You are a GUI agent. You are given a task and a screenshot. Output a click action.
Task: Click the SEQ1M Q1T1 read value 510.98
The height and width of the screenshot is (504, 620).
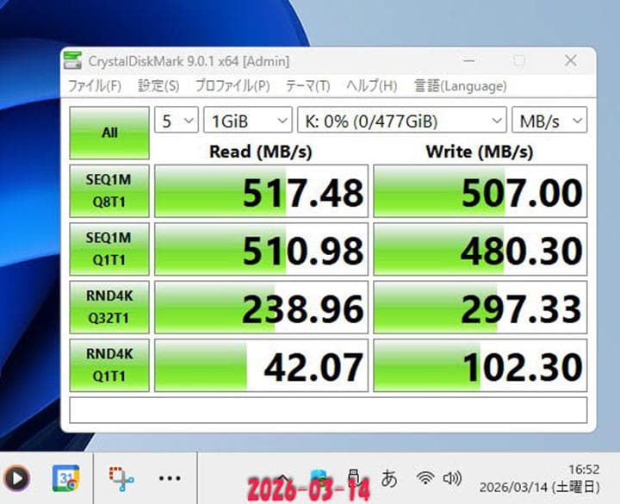pos(262,249)
